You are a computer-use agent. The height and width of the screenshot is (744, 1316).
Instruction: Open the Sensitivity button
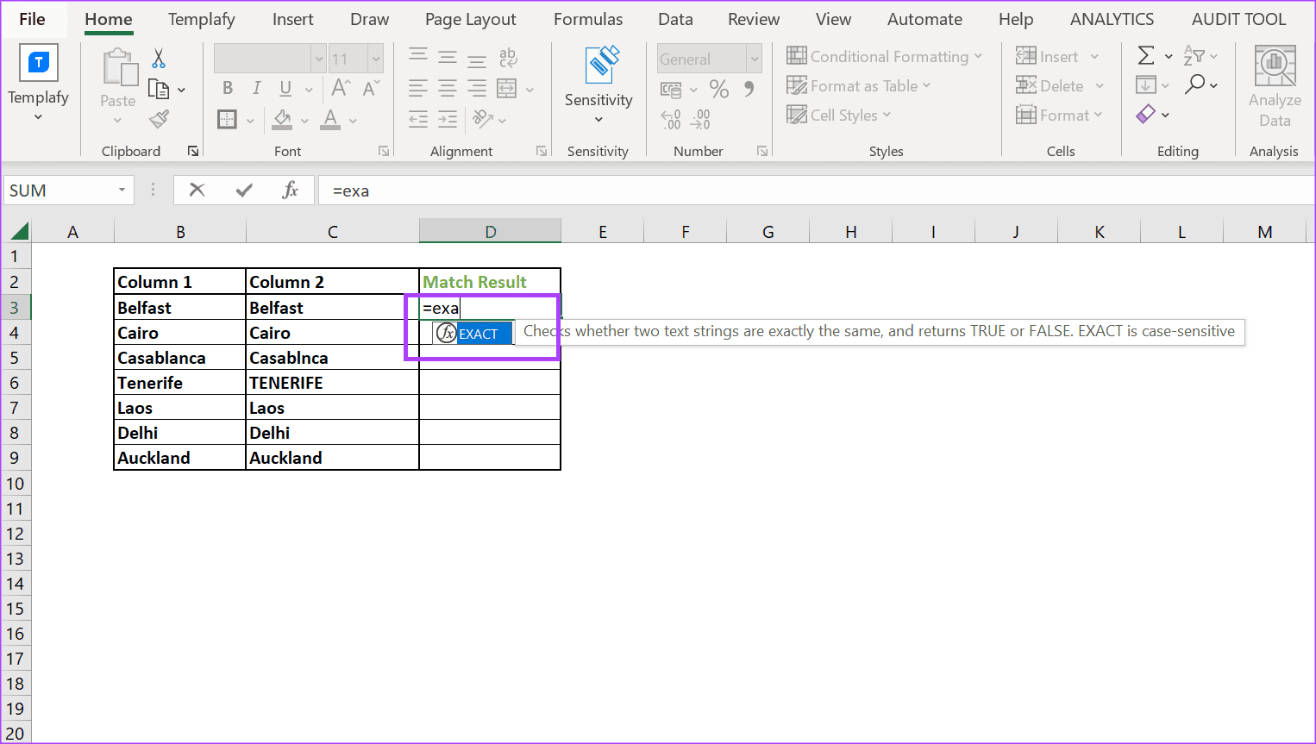(x=598, y=84)
